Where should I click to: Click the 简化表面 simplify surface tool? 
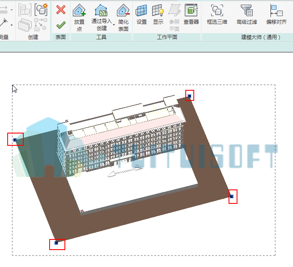tap(123, 17)
